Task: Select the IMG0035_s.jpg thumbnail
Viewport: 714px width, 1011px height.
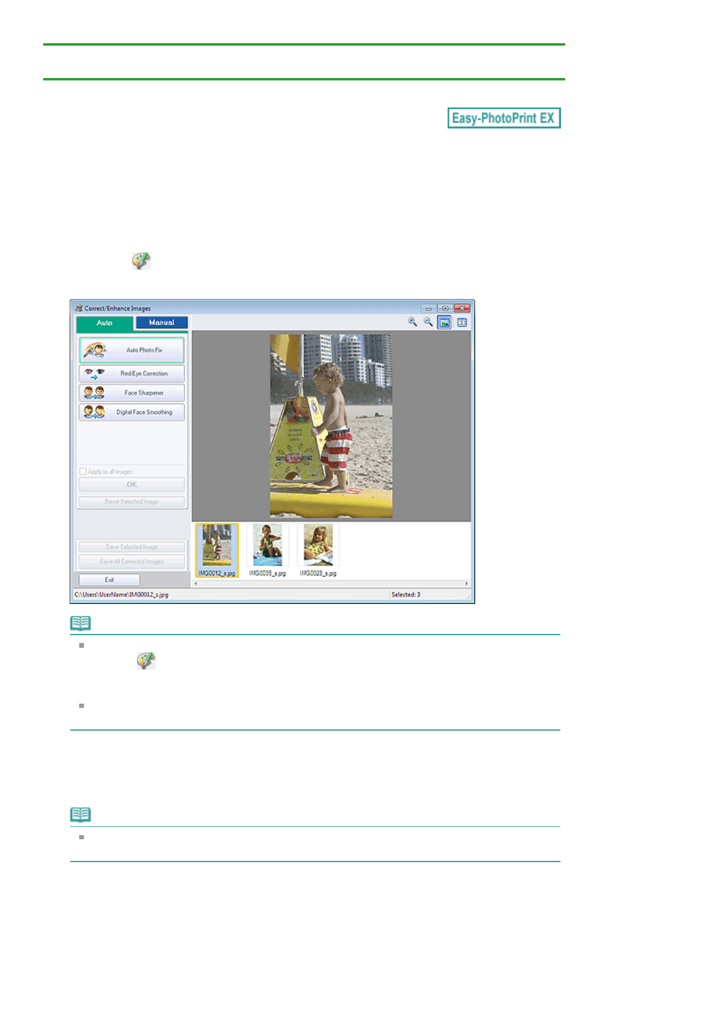Action: pyautogui.click(x=268, y=546)
